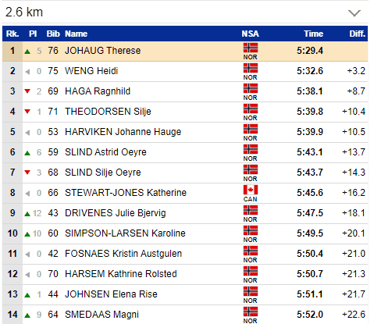The height and width of the screenshot is (324, 374).
Task: Click gray no-change arrow for WENG Heidi
Action: pyautogui.click(x=27, y=71)
